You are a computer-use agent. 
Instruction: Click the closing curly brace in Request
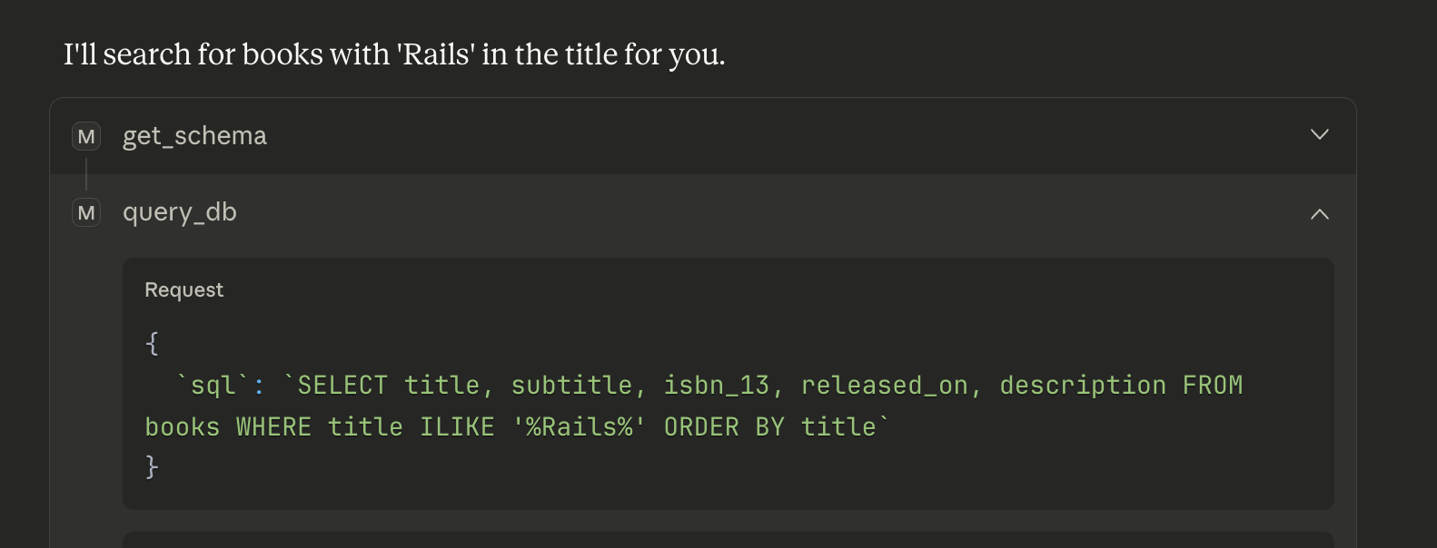152,466
